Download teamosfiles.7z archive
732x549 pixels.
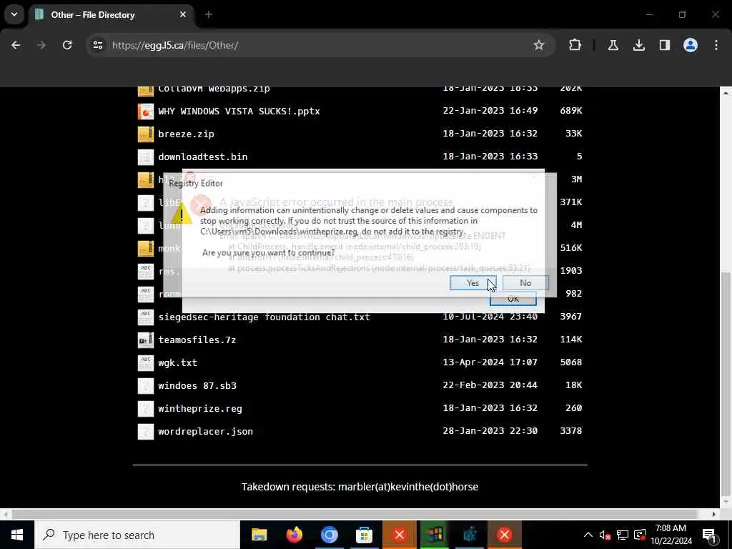(197, 340)
